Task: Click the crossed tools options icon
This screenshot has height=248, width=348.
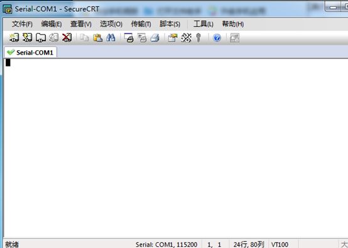Action: click(186, 38)
